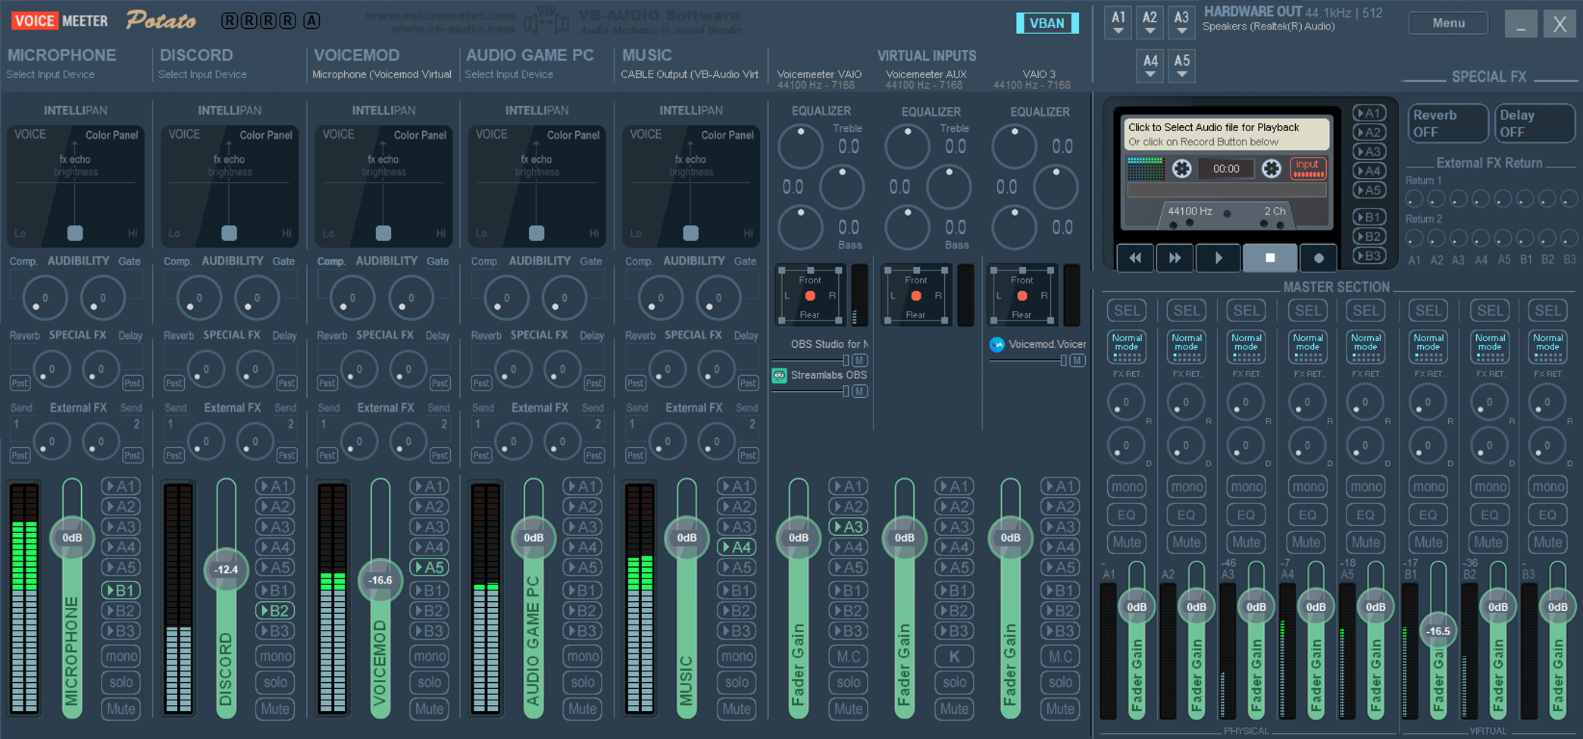The width and height of the screenshot is (1583, 739).
Task: Open the A1 hardware output dropdown
Action: click(x=1118, y=23)
